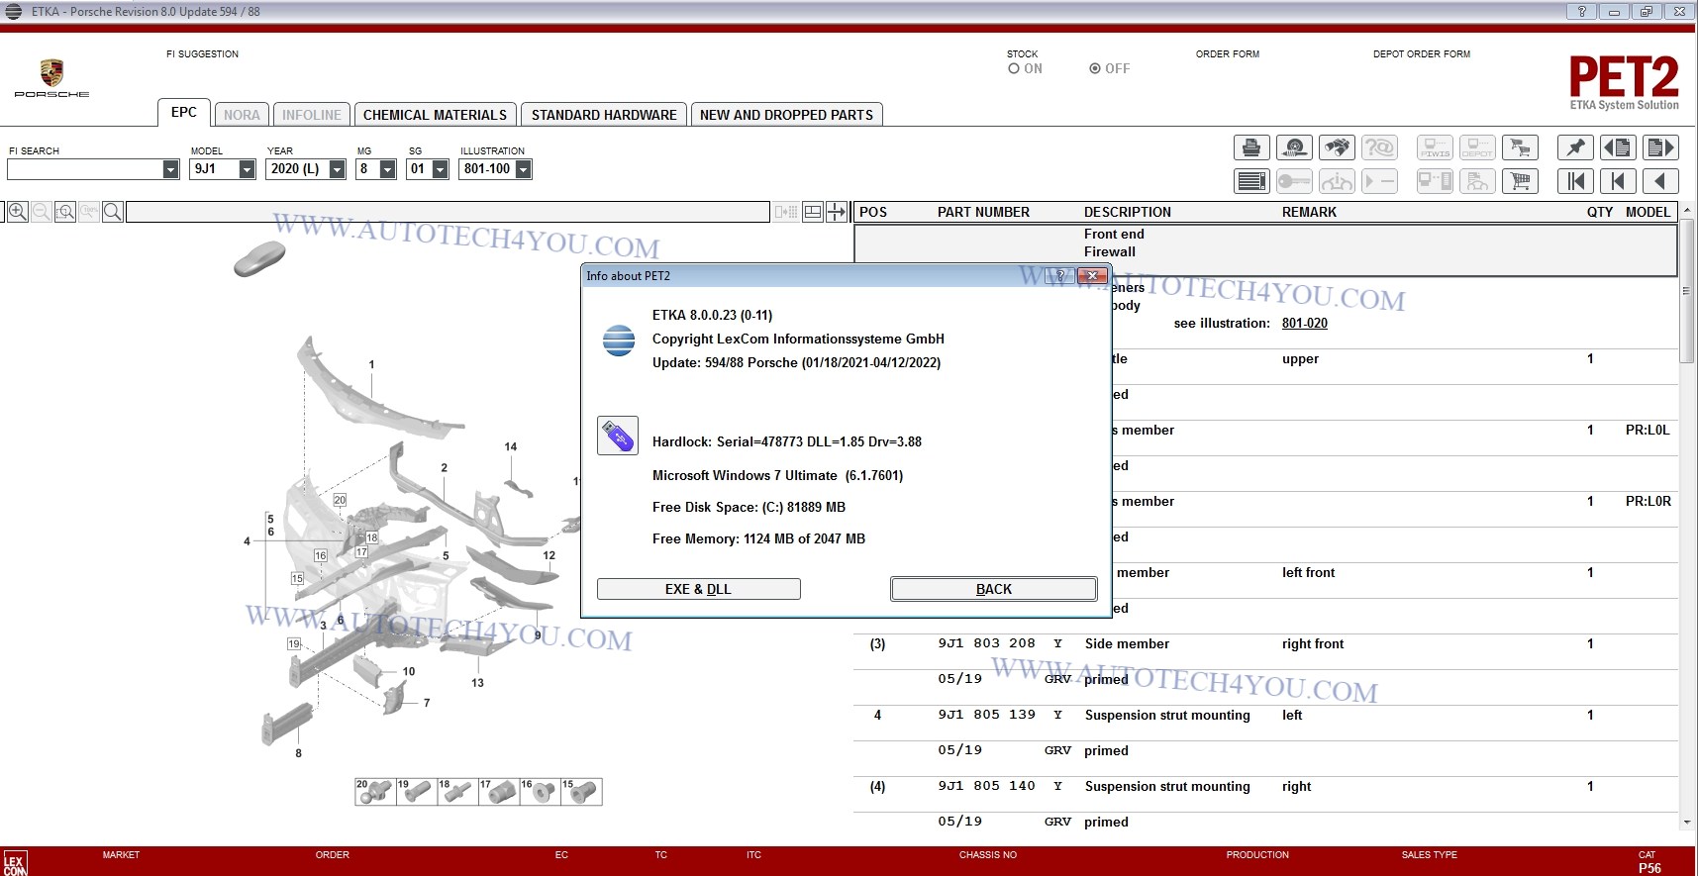The image size is (1698, 876).
Task: Click the zoom in magnifier icon
Action: (18, 212)
